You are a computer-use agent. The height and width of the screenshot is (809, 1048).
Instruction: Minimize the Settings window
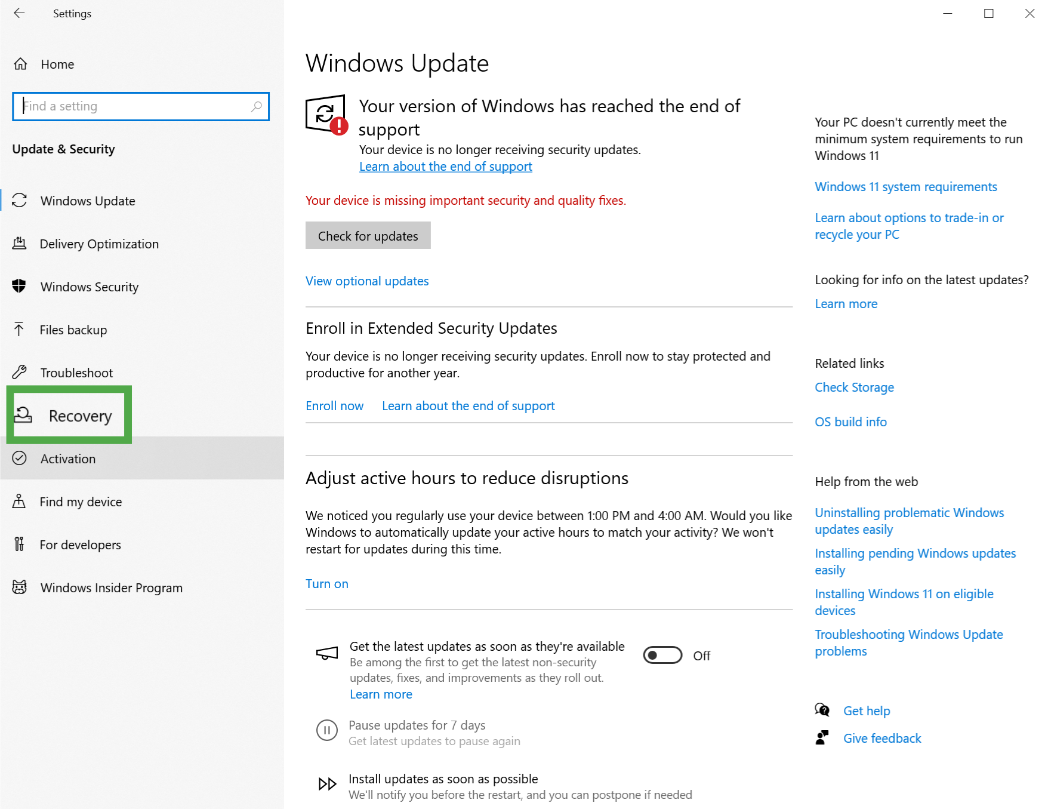[947, 13]
